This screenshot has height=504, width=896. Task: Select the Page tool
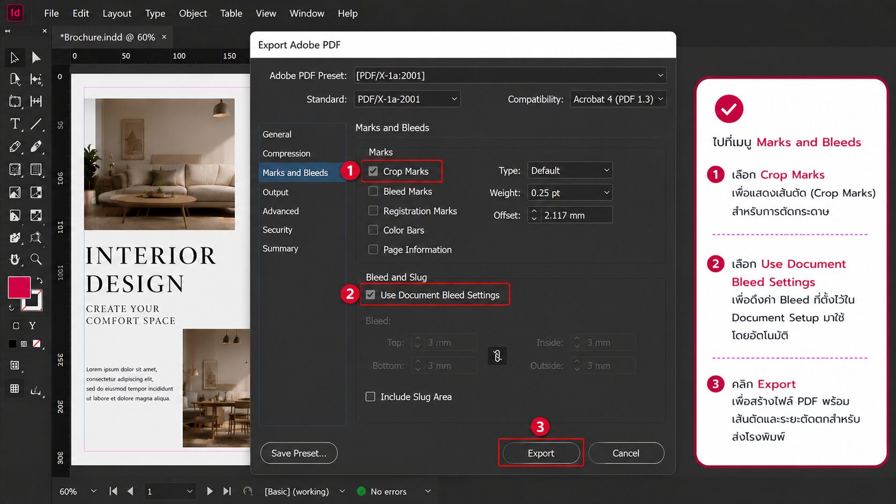pyautogui.click(x=14, y=79)
